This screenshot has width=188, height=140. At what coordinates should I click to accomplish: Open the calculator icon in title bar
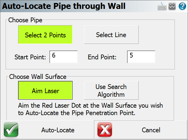[172, 6]
